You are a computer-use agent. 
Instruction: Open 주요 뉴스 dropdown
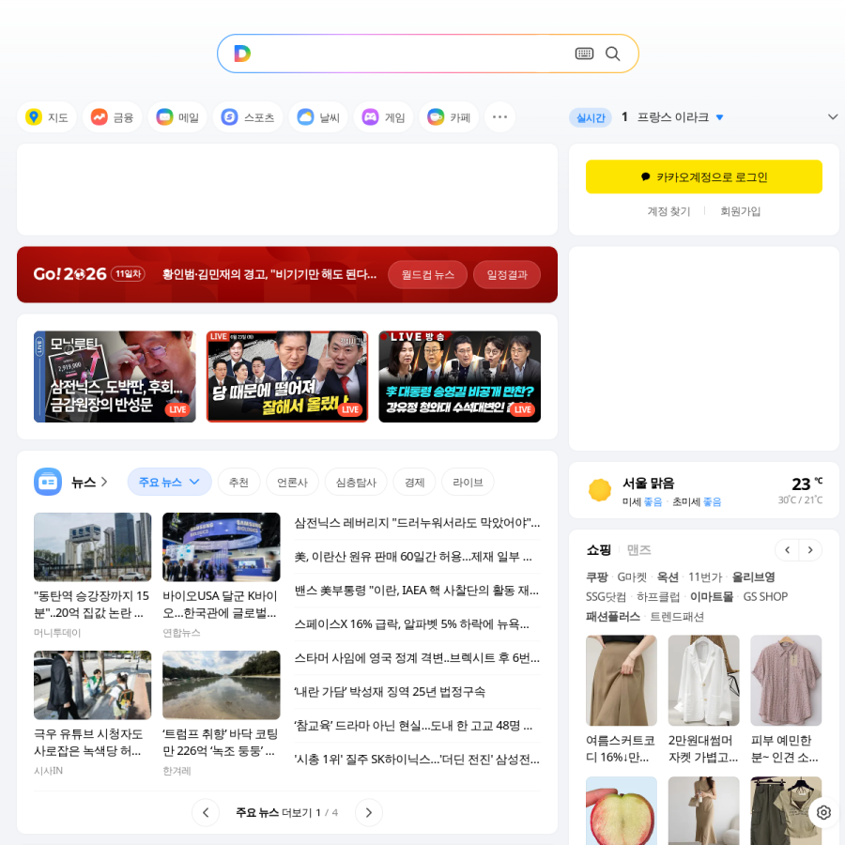[169, 482]
